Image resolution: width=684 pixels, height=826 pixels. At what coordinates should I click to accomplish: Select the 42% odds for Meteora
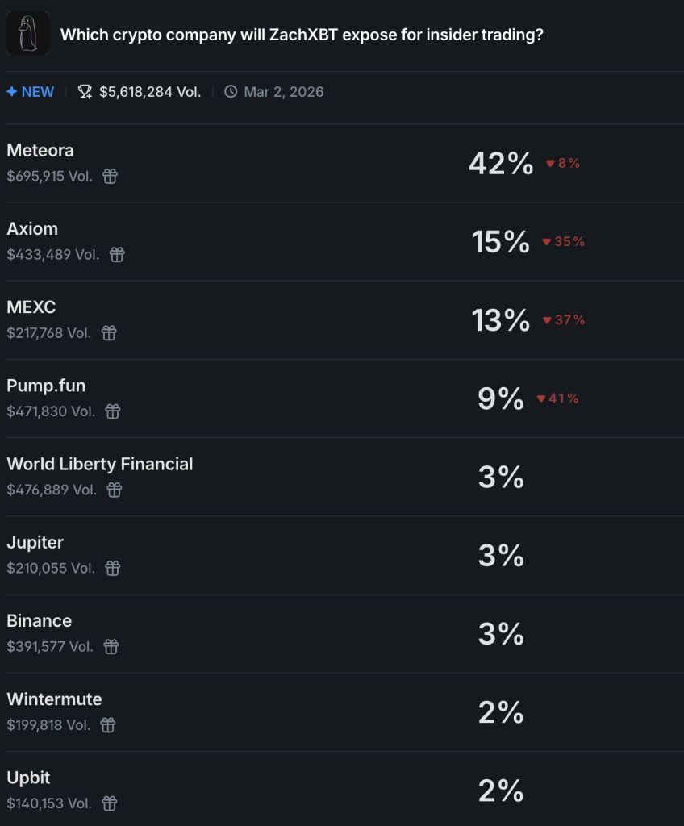500,162
